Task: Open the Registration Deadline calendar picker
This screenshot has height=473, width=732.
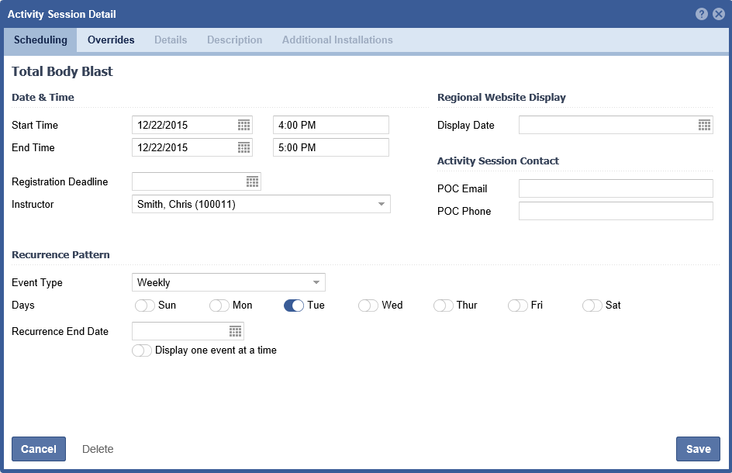Action: 252,181
